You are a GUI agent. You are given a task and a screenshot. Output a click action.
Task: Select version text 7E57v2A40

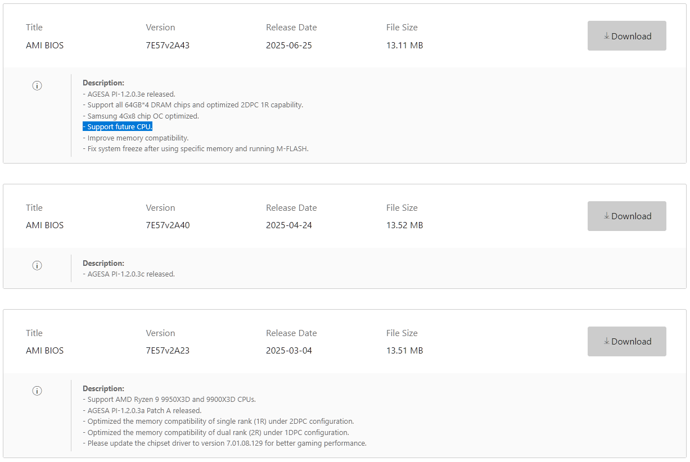[x=168, y=225]
